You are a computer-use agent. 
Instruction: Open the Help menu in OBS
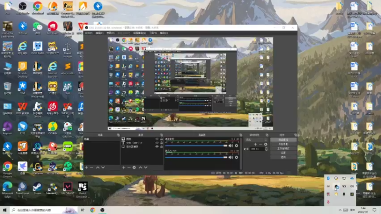pos(164,33)
